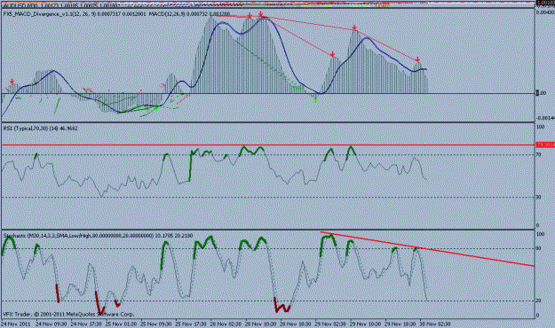The image size is (555, 328).
Task: Click the 70 level on RSI scale
Action: (538, 154)
